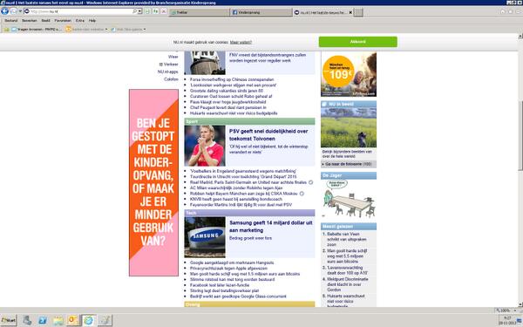Click the München 109 euro flight advertisement

349,74
